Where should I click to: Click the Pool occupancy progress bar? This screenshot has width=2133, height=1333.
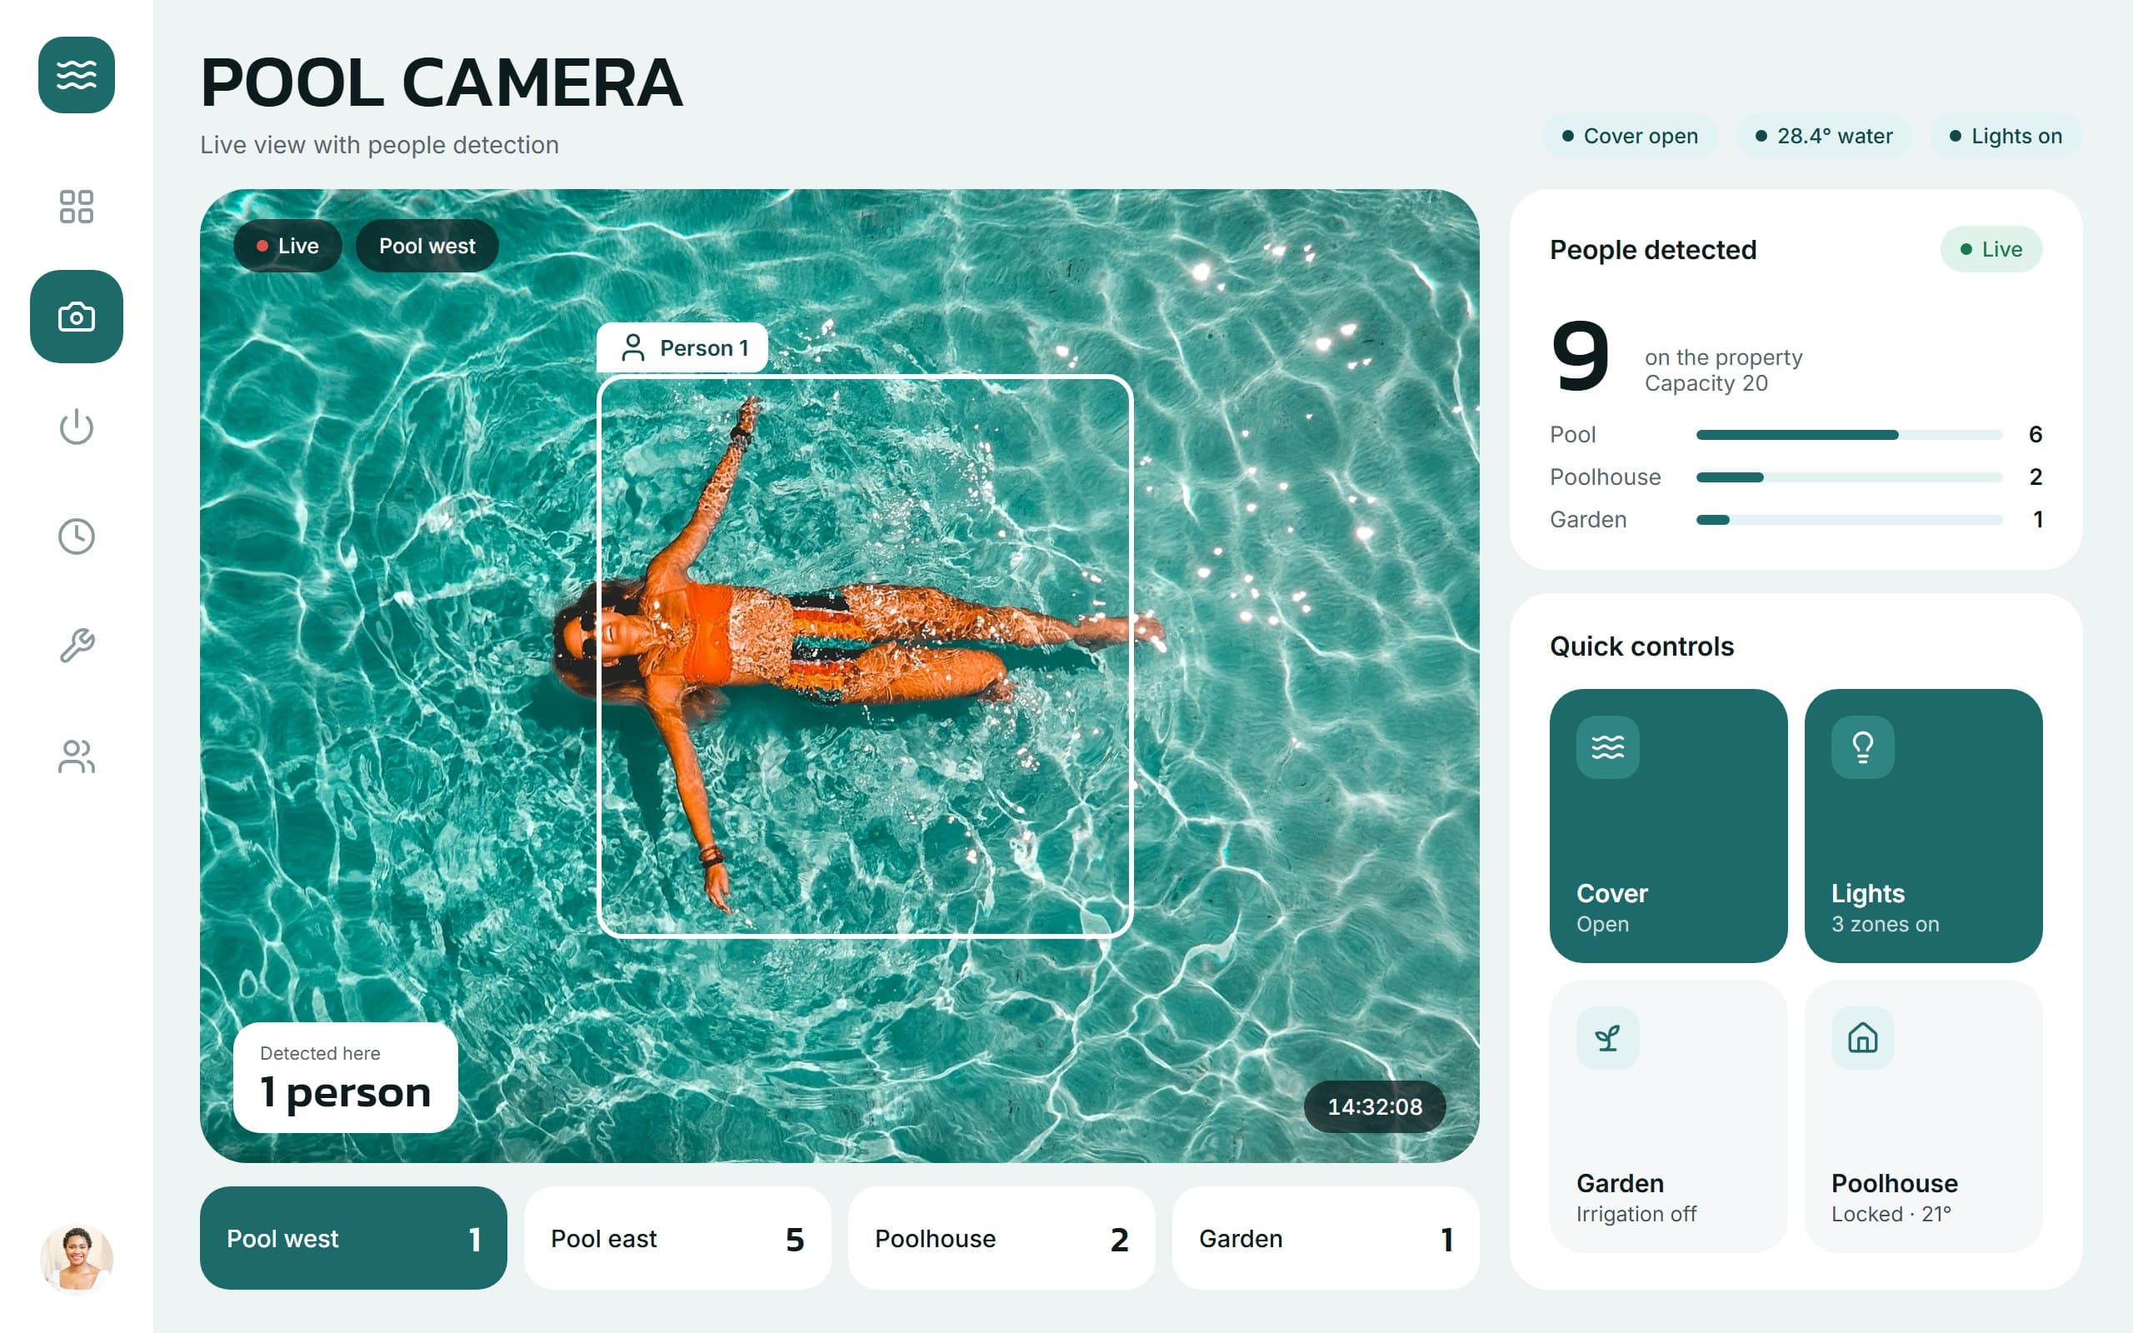(1849, 435)
